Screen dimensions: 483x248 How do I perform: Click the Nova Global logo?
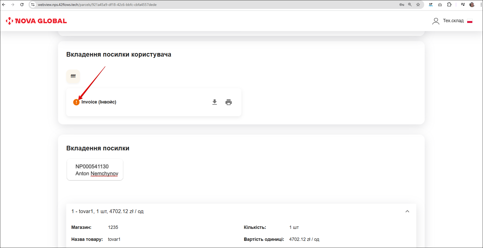coord(36,21)
